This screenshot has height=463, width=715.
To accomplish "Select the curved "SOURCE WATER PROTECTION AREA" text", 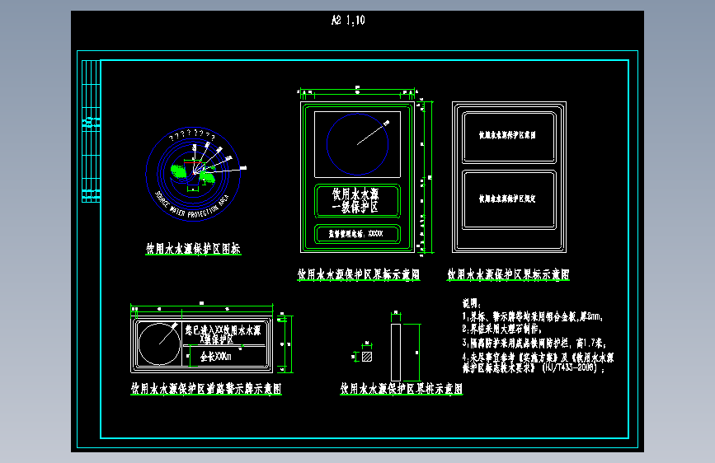I will click(192, 205).
